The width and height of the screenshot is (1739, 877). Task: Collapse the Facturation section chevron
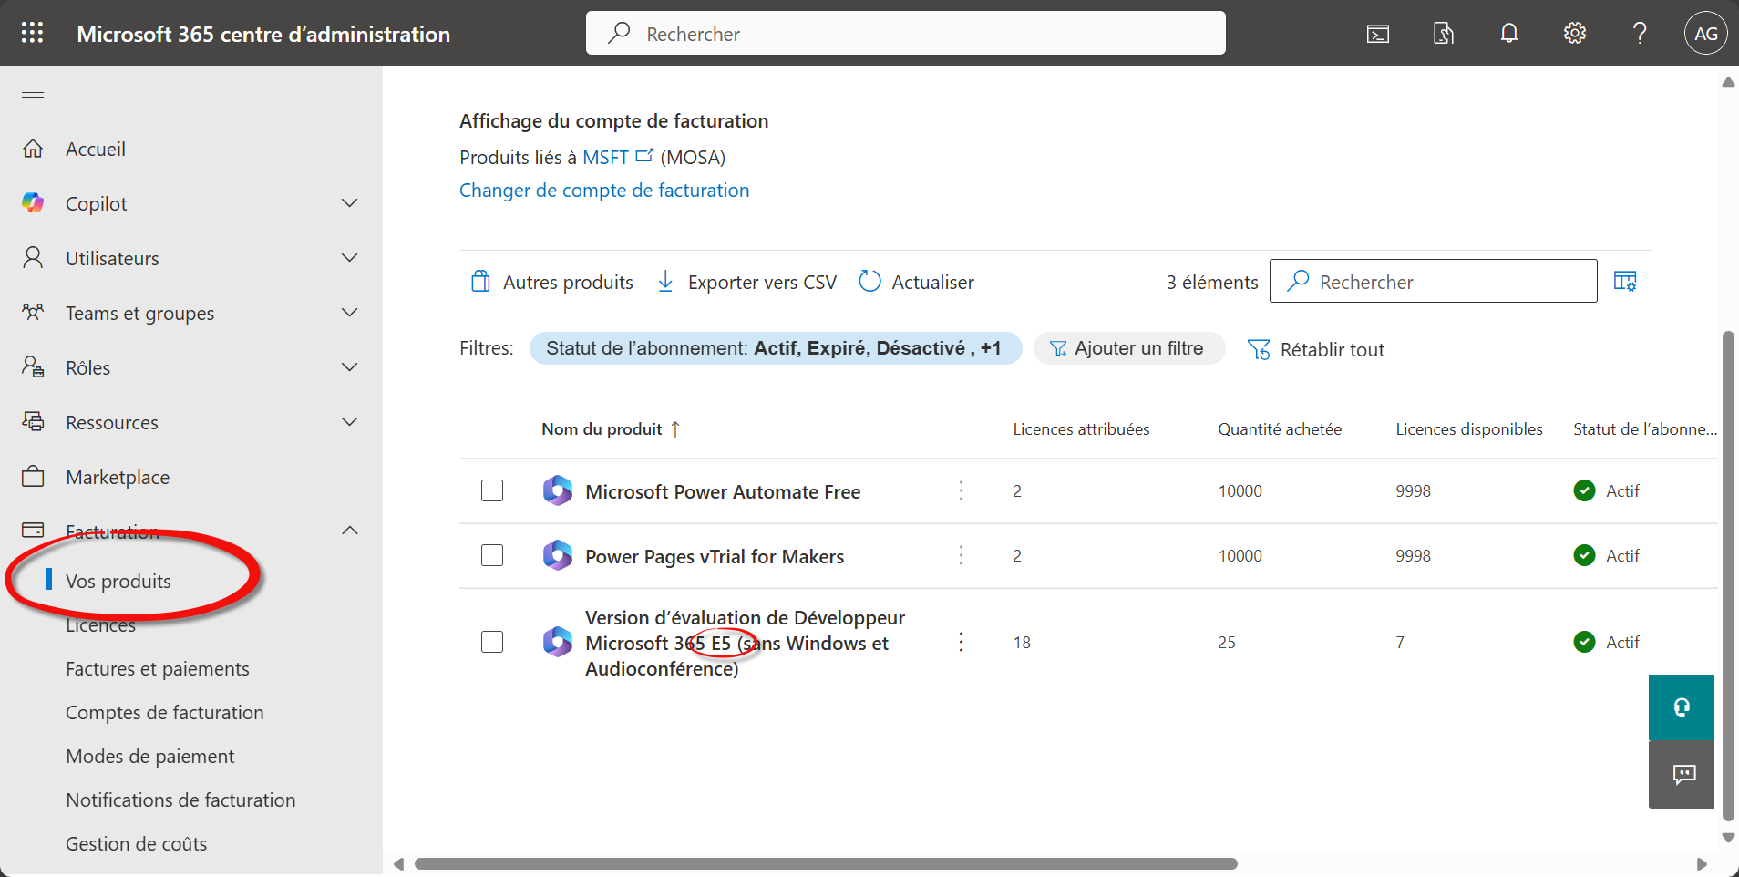[x=349, y=531]
